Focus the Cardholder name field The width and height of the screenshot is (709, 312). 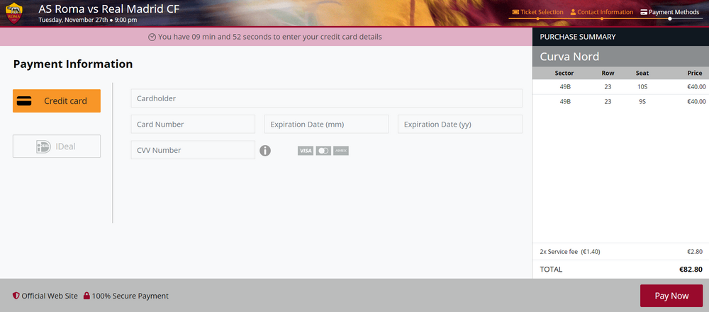(x=326, y=98)
